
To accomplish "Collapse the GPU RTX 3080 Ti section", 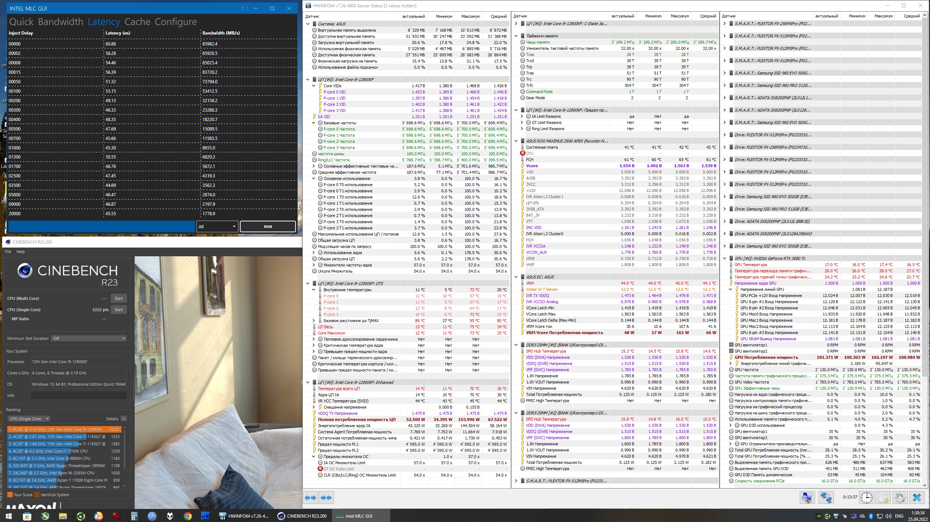I will (x=724, y=258).
